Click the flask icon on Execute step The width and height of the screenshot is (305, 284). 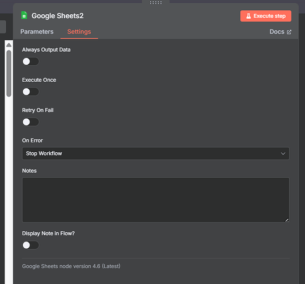pos(248,16)
